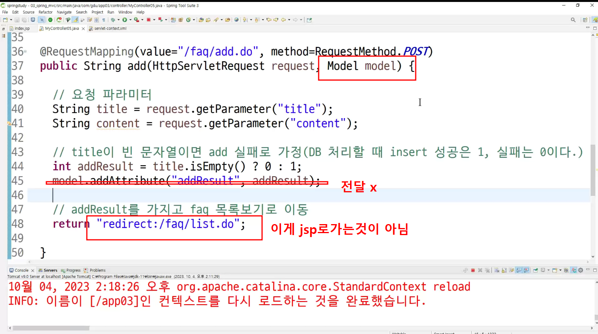The width and height of the screenshot is (598, 334).
Task: Click the Last Edit Location icon
Action: point(269,20)
